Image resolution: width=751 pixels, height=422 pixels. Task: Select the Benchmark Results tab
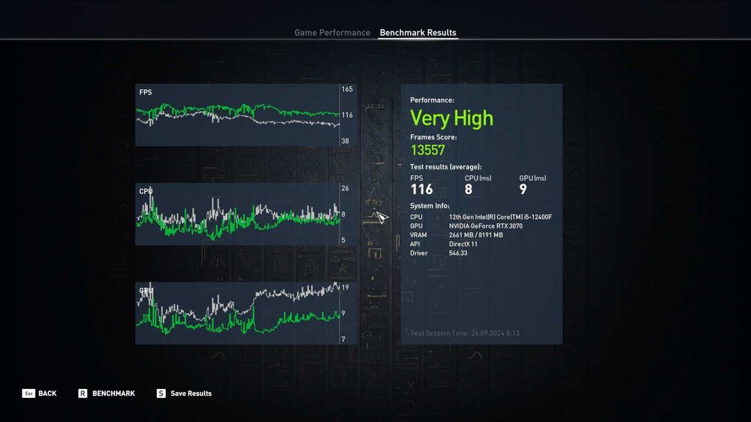click(418, 32)
